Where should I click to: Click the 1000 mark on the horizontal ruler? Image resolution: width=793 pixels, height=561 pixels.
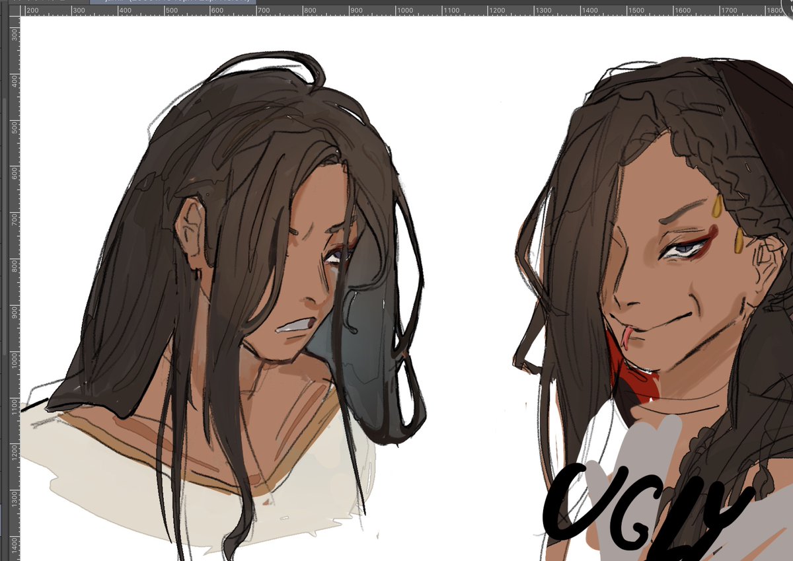click(x=404, y=11)
